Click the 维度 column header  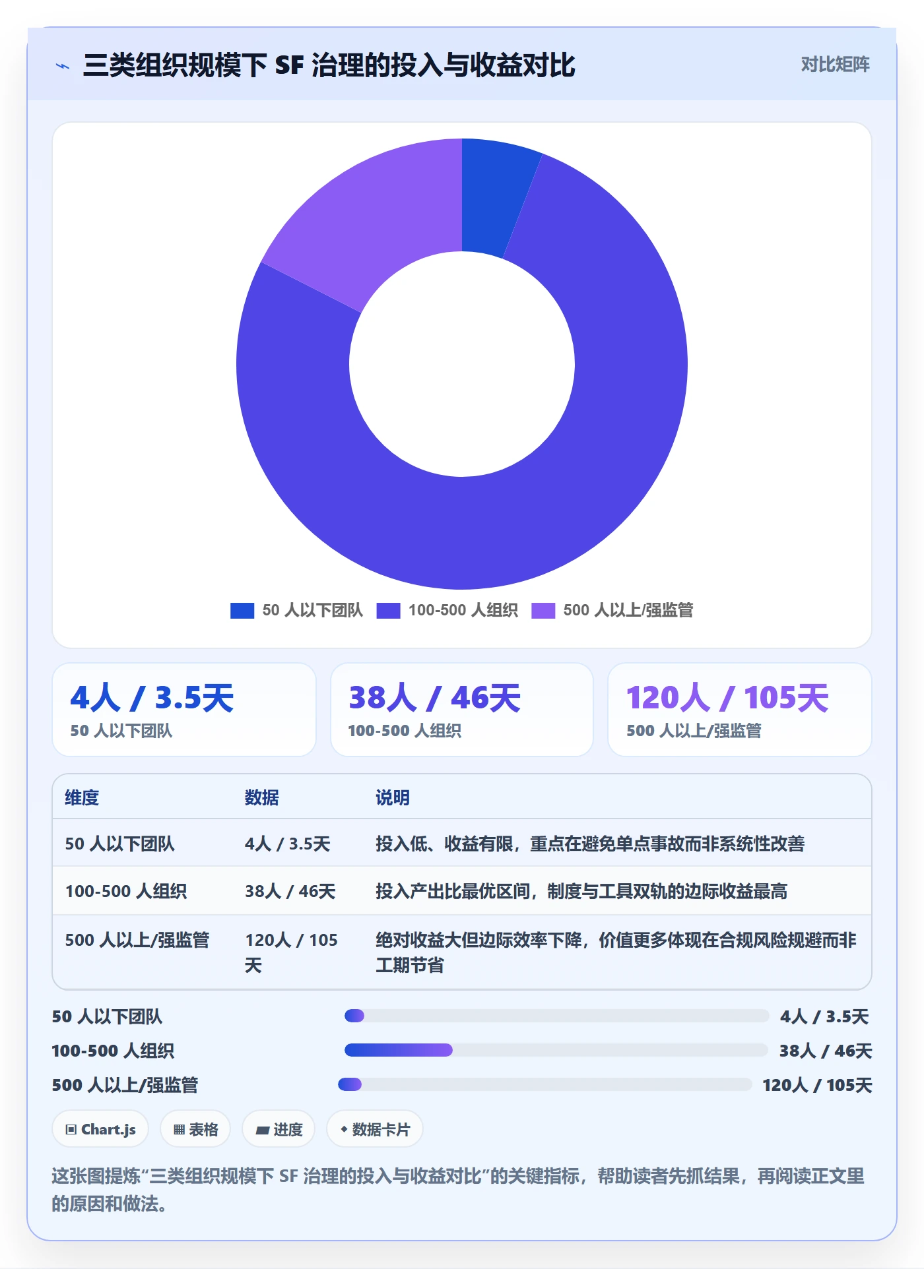tap(82, 797)
